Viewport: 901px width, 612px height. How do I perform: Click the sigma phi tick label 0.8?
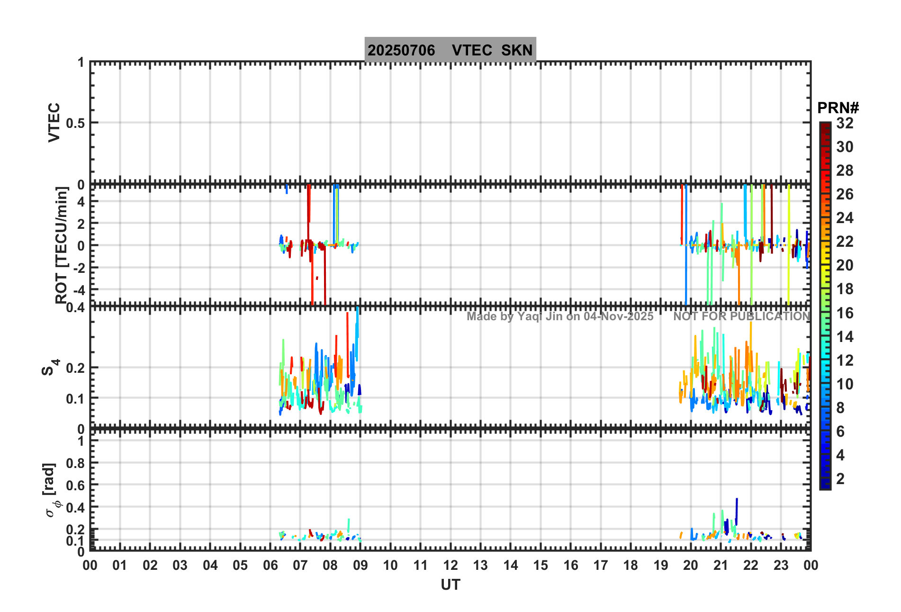[75, 463]
